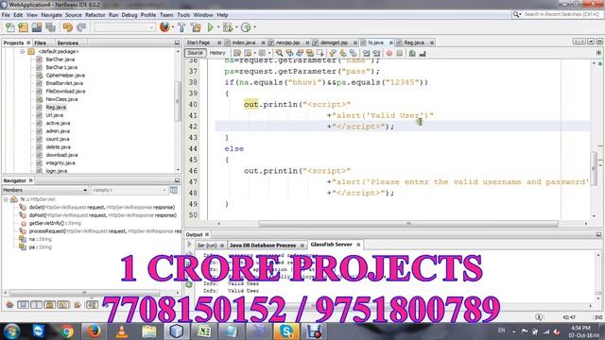
Task: Select doPost method in Navigator
Action: click(103, 215)
